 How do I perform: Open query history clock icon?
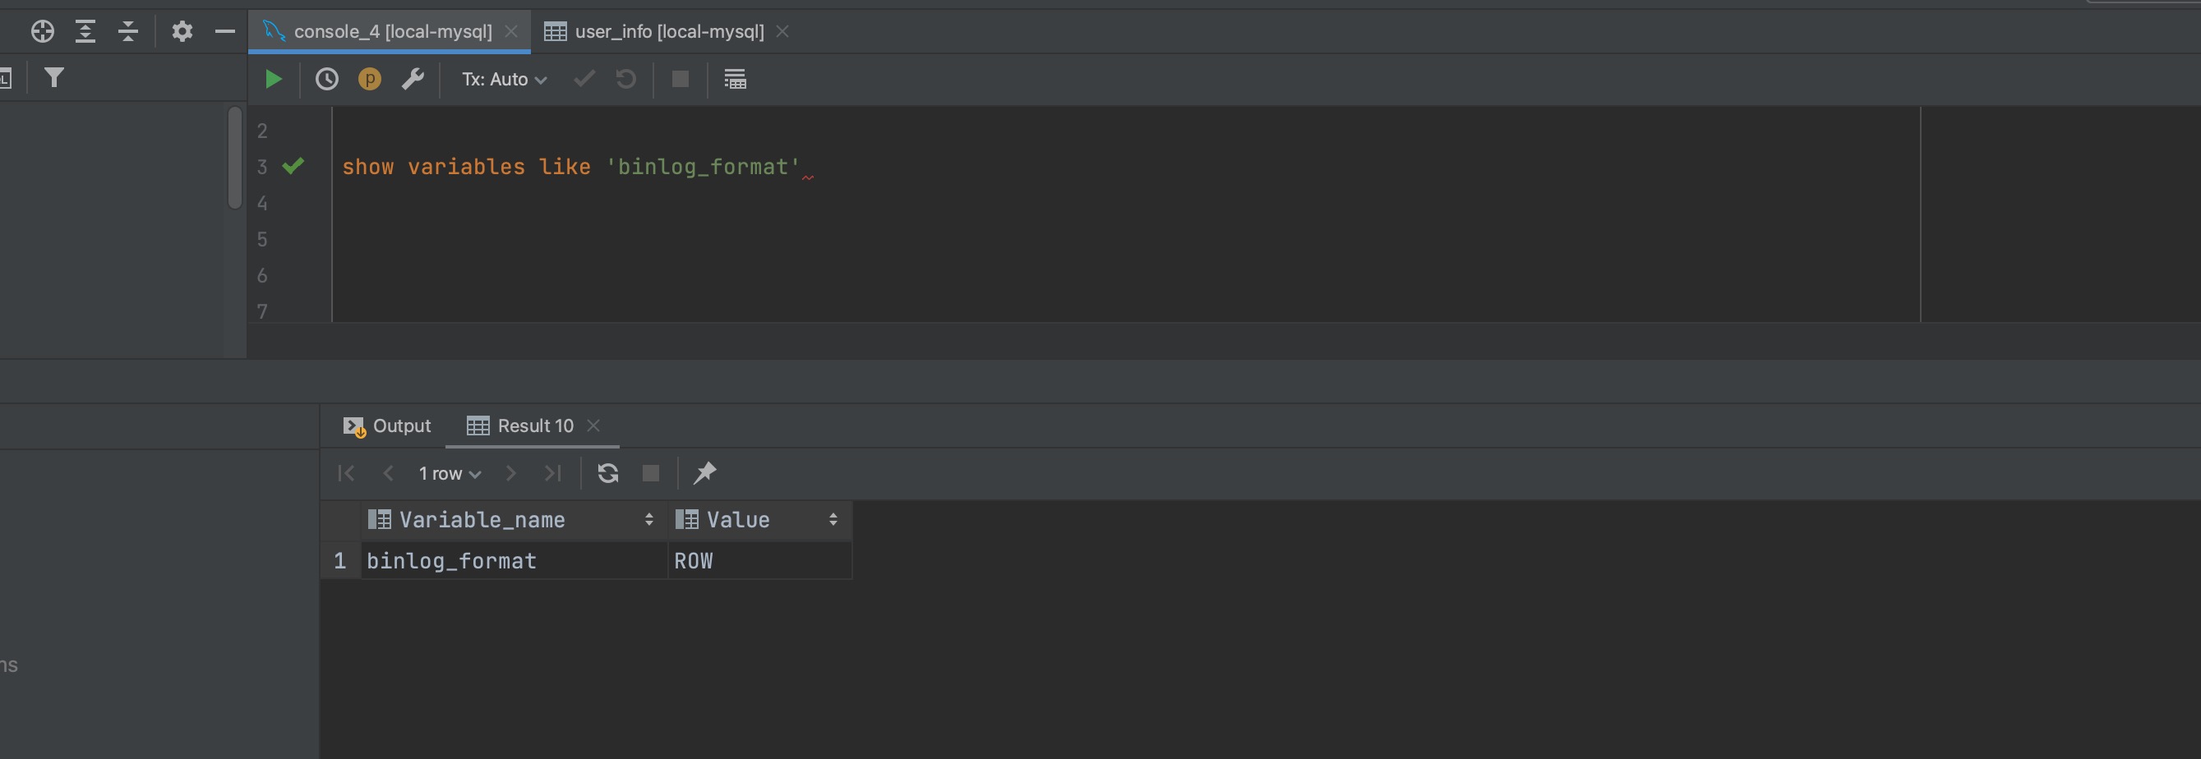click(326, 80)
